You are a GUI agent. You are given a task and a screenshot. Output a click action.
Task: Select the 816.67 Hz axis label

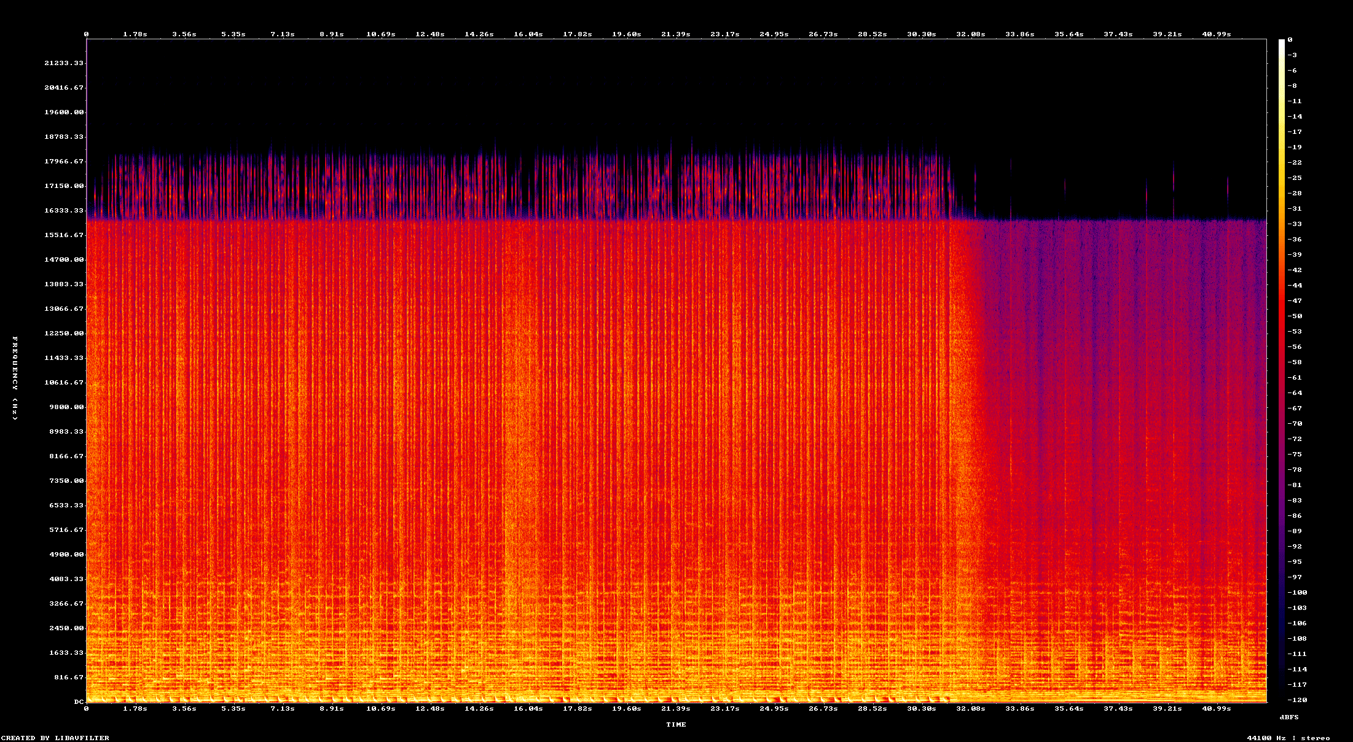click(x=68, y=676)
